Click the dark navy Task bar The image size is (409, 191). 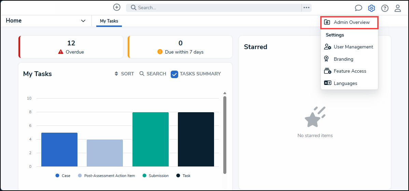pos(196,139)
